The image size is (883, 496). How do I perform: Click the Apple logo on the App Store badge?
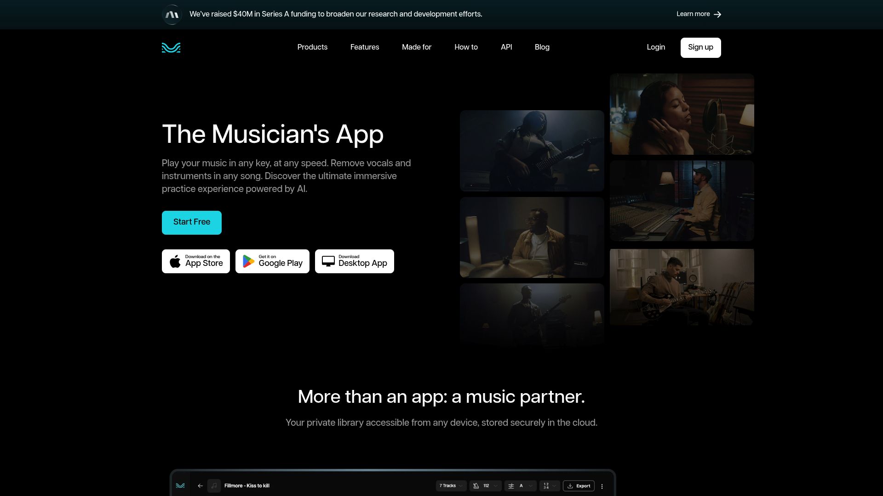pos(175,261)
